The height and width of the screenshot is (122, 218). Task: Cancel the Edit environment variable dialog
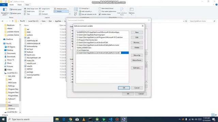point(137,88)
